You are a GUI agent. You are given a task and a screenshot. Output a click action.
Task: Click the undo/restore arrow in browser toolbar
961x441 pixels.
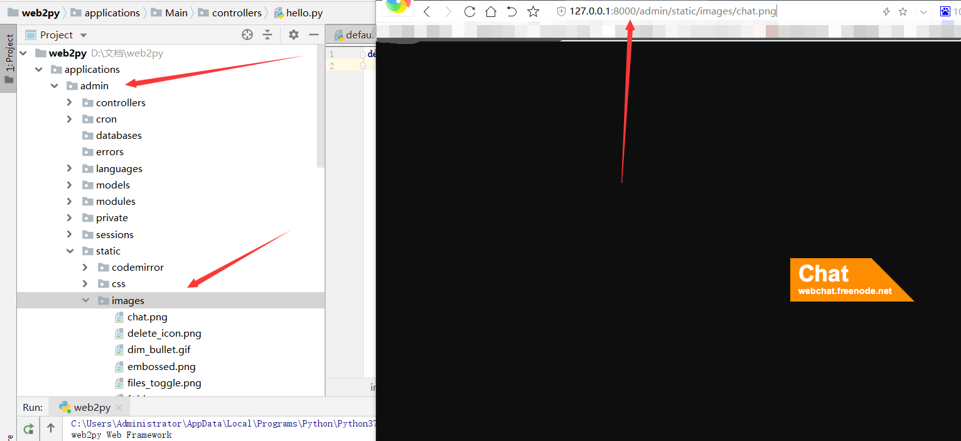coord(512,11)
